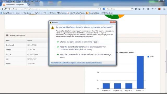Screen dimensions: 167x94
Task: Click the Home icon in the toolbar
Action: (x=148, y=9)
